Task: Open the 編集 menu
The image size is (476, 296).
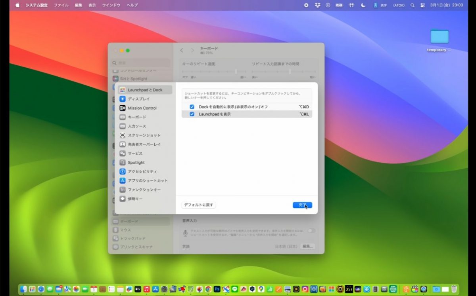Action: pyautogui.click(x=79, y=5)
